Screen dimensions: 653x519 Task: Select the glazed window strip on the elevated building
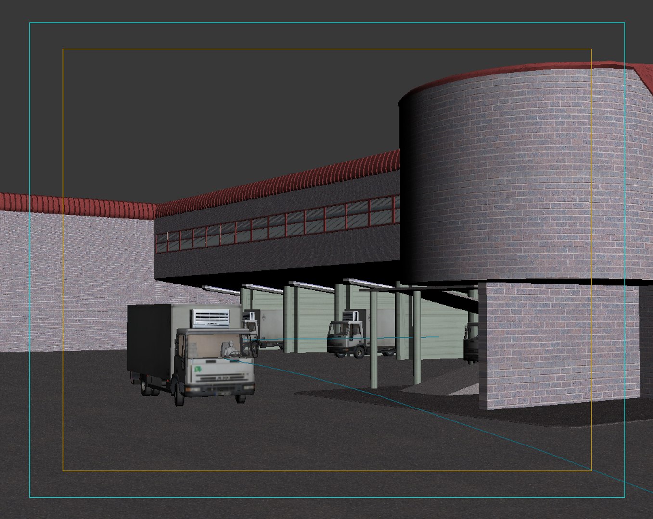point(278,223)
